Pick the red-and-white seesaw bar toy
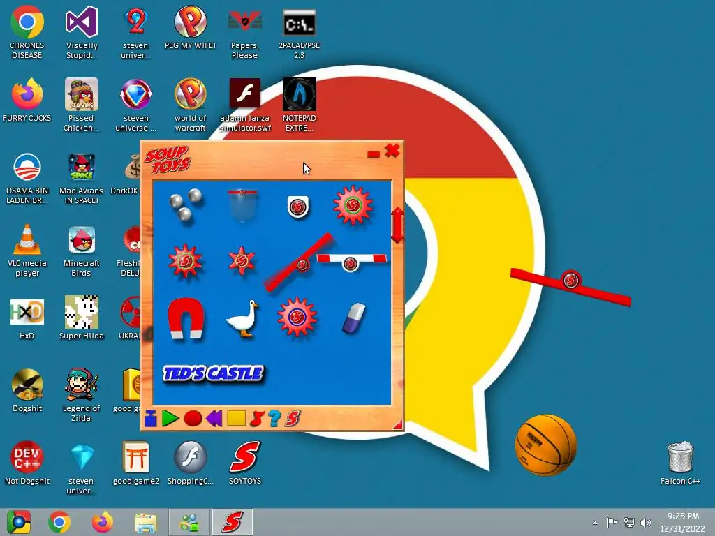The image size is (715, 536). [351, 262]
